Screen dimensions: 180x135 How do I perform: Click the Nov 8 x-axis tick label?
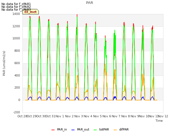pos(125,116)
